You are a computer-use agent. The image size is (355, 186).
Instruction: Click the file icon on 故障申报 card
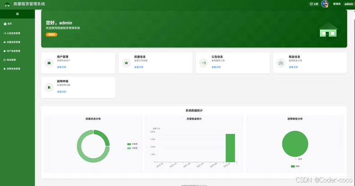49,87
